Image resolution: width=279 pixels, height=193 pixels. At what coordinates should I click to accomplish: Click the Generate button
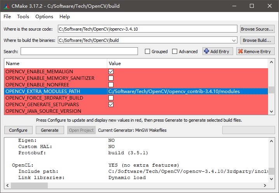[50, 130]
